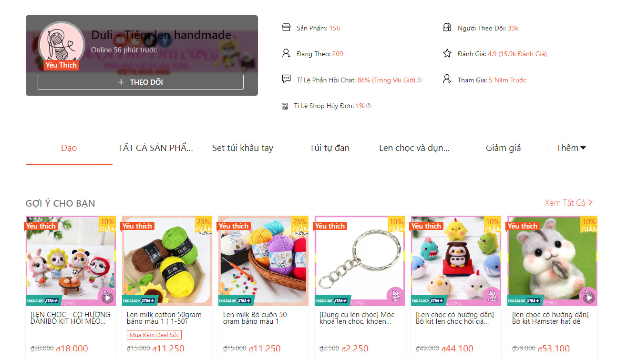This screenshot has width=617, height=359.
Task: Click the Đánh Giá star icon
Action: pyautogui.click(x=447, y=53)
